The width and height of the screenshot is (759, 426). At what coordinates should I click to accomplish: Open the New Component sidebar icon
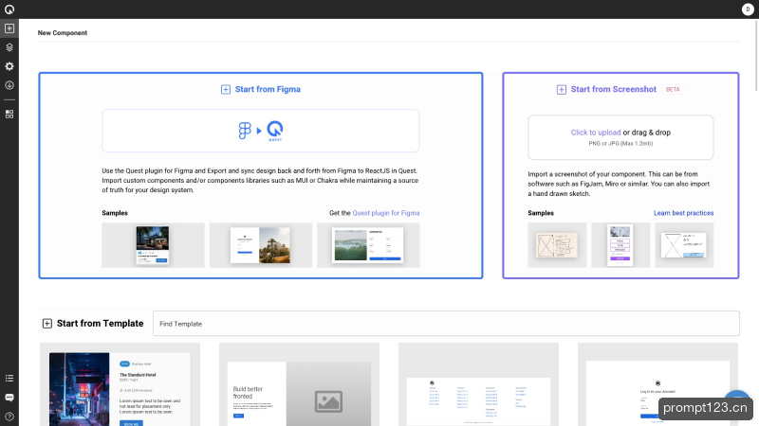pyautogui.click(x=9, y=28)
